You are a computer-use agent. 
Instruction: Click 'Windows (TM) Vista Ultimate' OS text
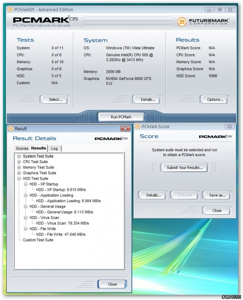pyautogui.click(x=130, y=48)
